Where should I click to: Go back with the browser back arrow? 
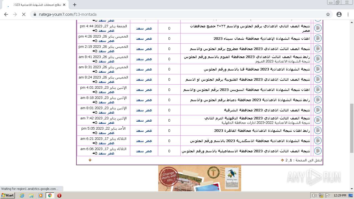point(6,14)
